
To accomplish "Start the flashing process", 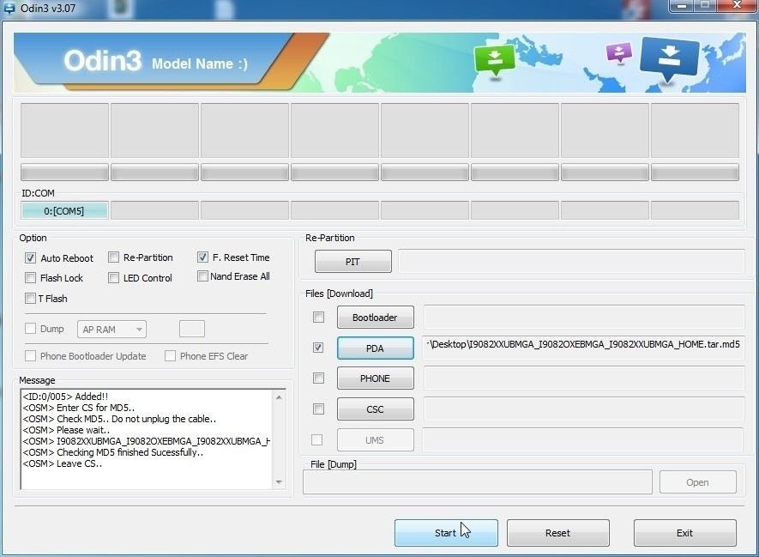I will pos(446,533).
